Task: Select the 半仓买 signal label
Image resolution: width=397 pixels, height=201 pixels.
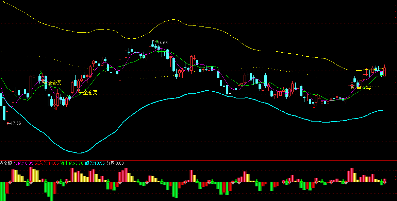Action: pos(364,88)
